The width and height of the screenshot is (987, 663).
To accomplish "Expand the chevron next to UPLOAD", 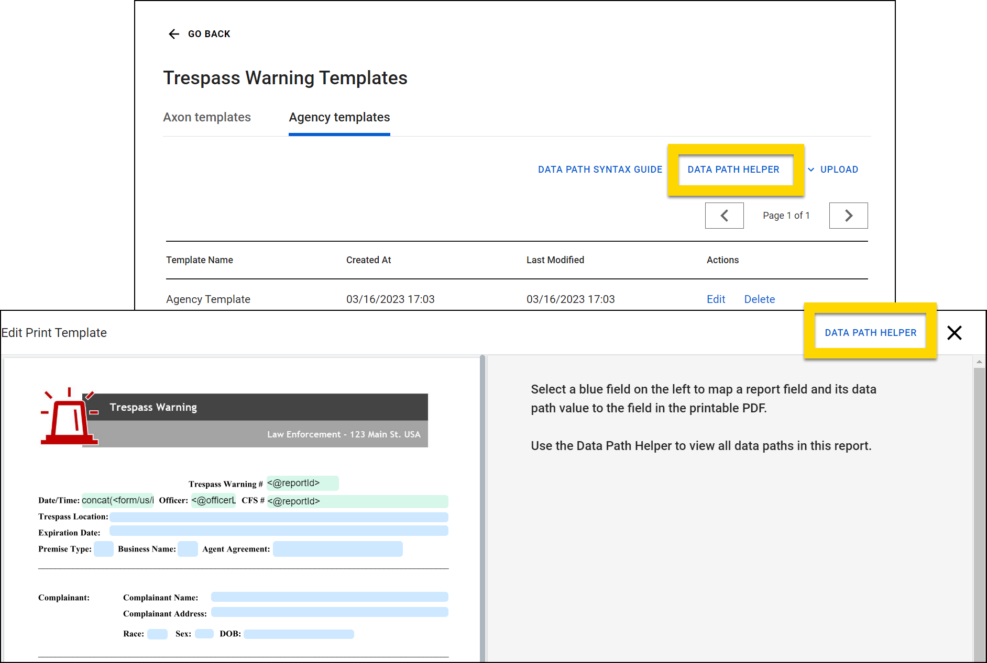I will [810, 170].
